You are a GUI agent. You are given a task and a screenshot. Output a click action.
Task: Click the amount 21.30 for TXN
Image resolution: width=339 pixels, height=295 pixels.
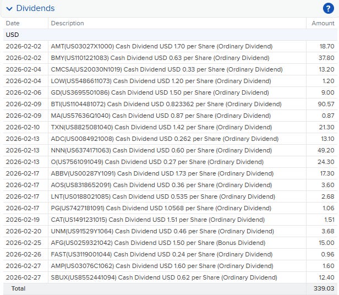(326, 127)
